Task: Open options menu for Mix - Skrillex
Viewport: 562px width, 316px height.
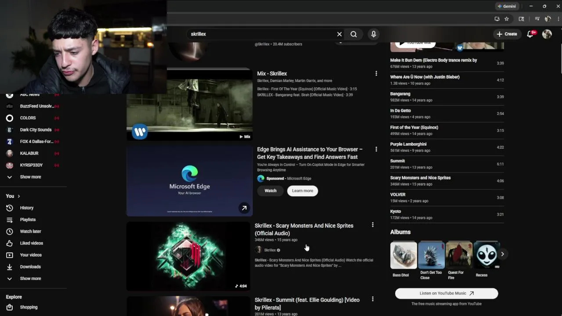Action: (x=376, y=74)
